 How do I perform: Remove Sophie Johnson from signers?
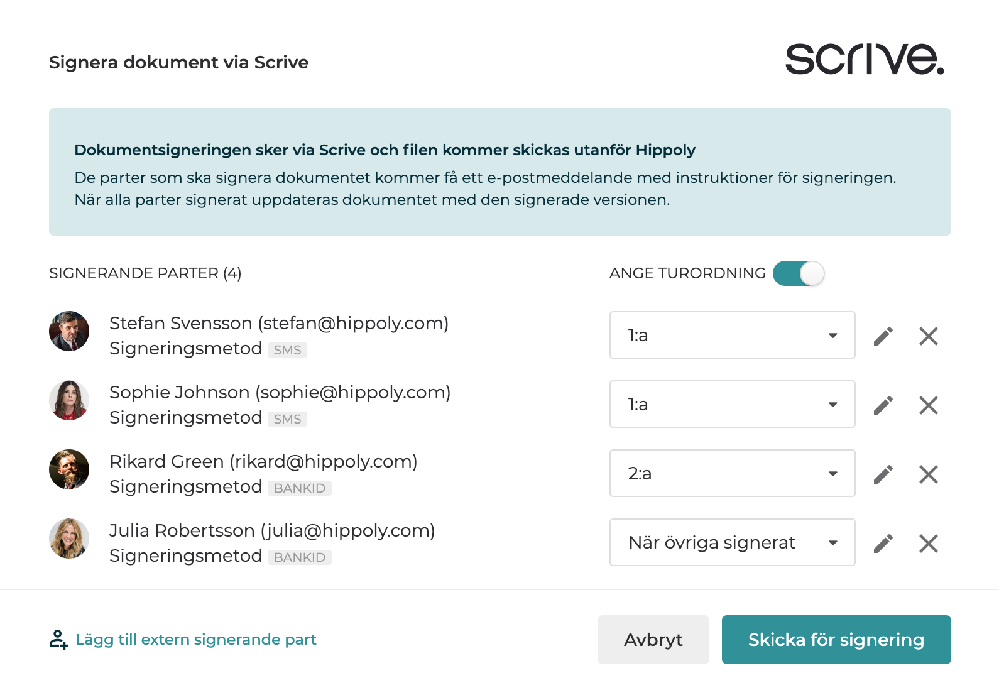pyautogui.click(x=928, y=405)
